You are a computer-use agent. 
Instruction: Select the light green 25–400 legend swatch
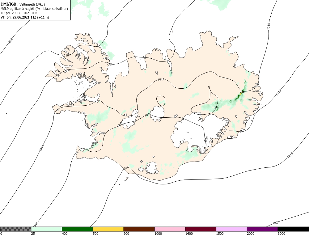[x=47, y=229]
